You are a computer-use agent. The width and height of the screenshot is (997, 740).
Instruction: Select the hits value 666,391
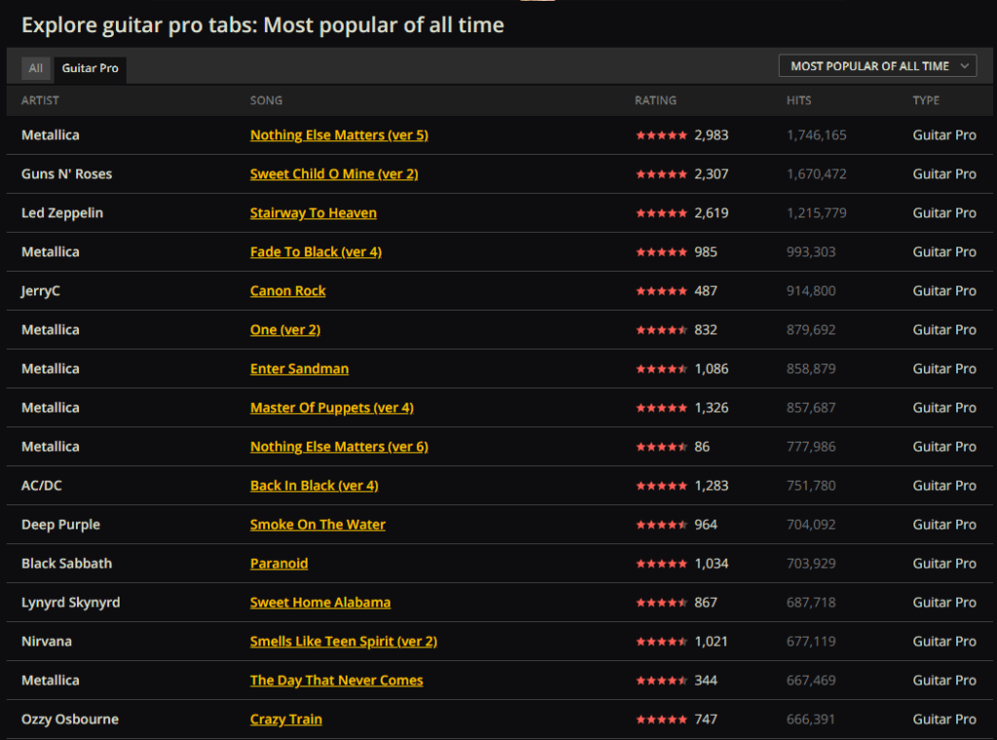811,719
